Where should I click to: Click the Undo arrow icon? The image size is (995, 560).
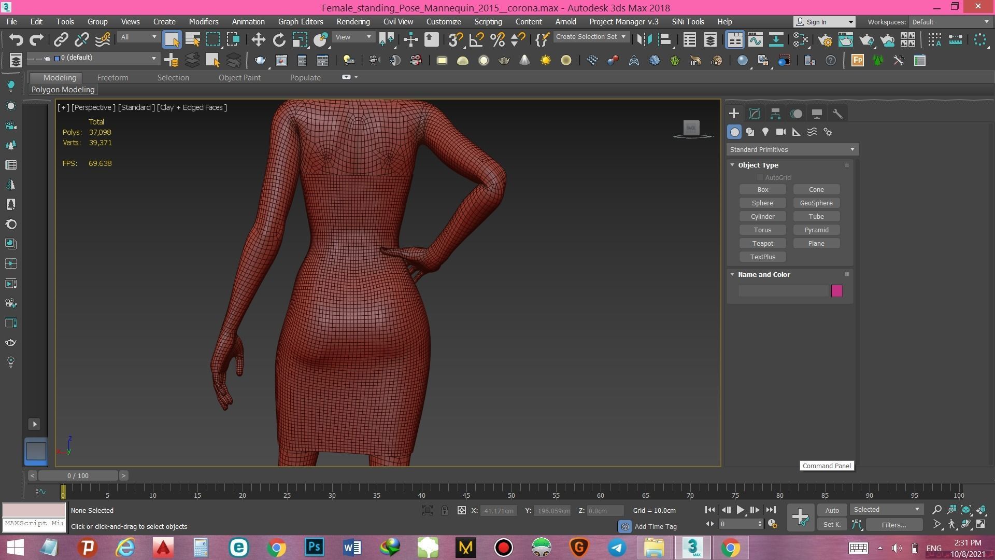(16, 39)
